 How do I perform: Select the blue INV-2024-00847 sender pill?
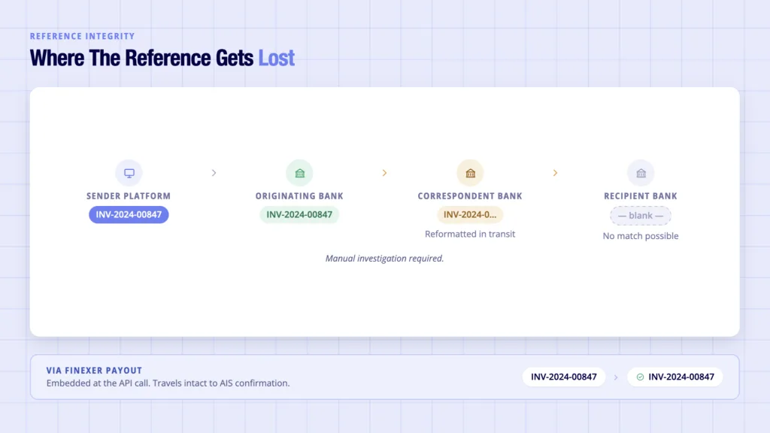129,214
